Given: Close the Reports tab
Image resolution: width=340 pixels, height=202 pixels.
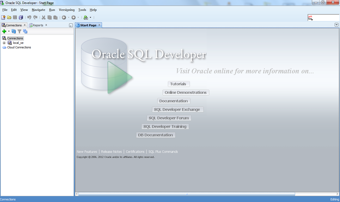Looking at the screenshot, I should coord(46,25).
